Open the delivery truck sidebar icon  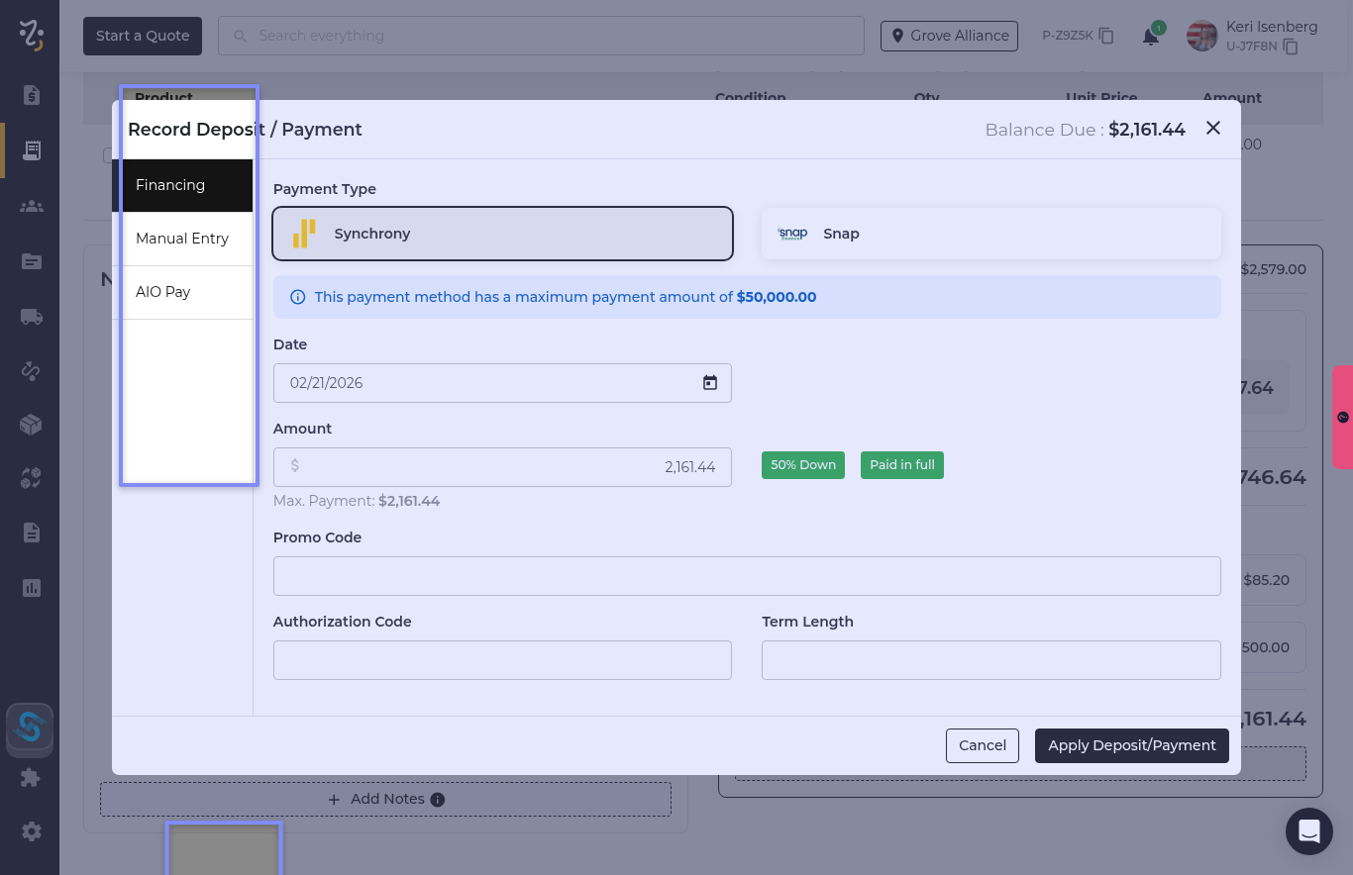point(31,317)
